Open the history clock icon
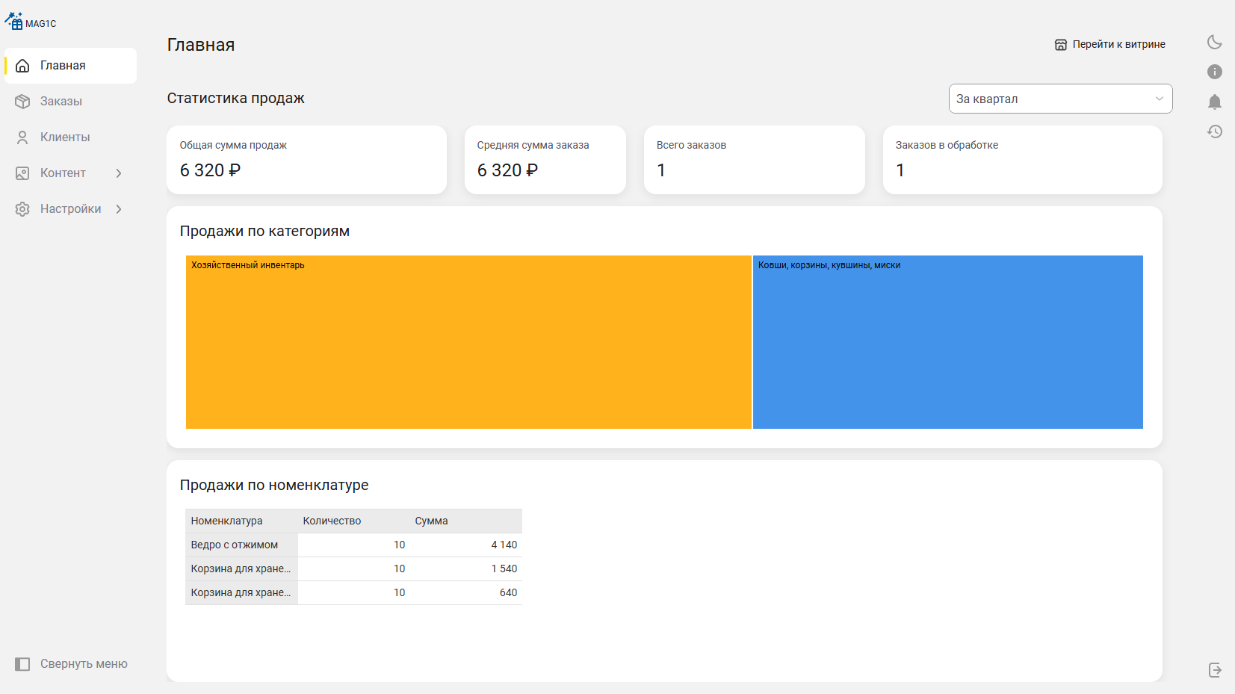 pos(1215,131)
